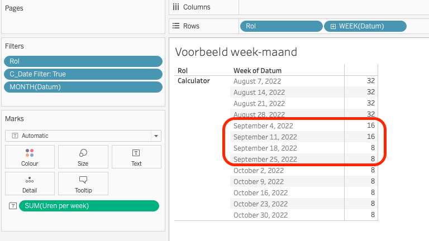The image size is (429, 241).
Task: Click the Week of Datum column header
Action: pyautogui.click(x=258, y=71)
